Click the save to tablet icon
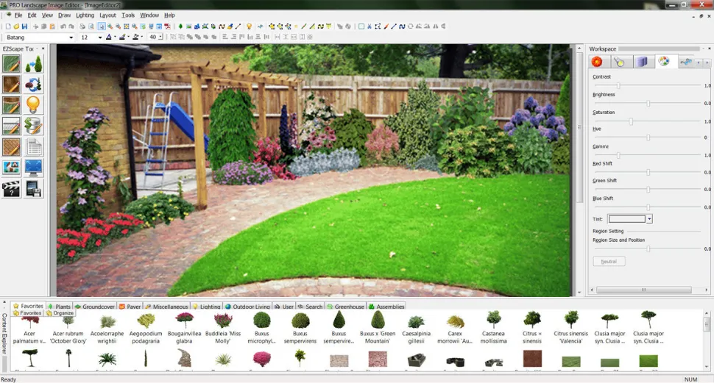Viewport: 714px width, 383px height. pyautogui.click(x=34, y=189)
